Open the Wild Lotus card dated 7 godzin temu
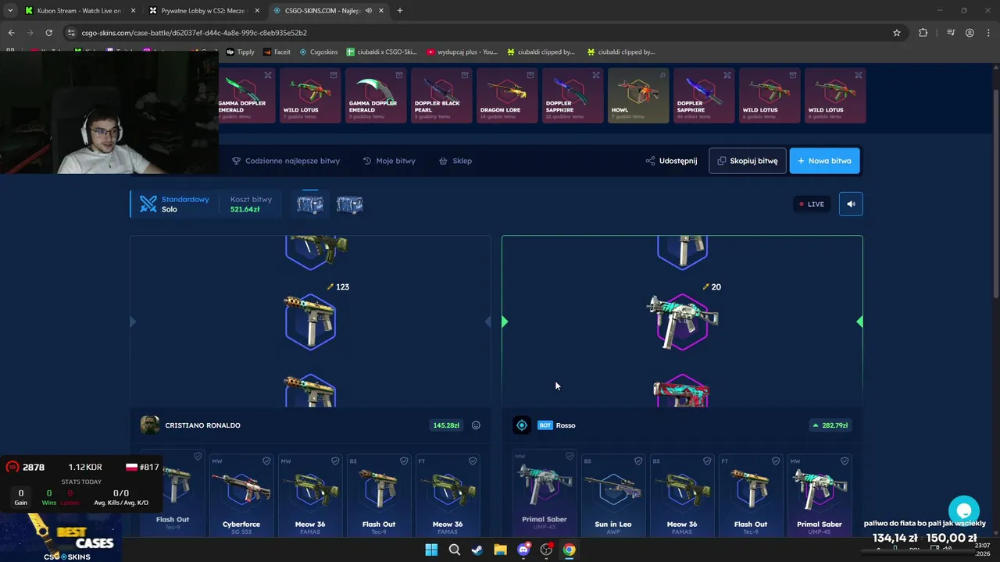 click(x=310, y=95)
